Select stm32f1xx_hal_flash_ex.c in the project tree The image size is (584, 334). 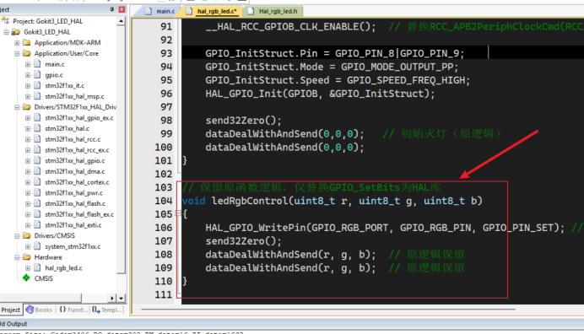(x=79, y=214)
